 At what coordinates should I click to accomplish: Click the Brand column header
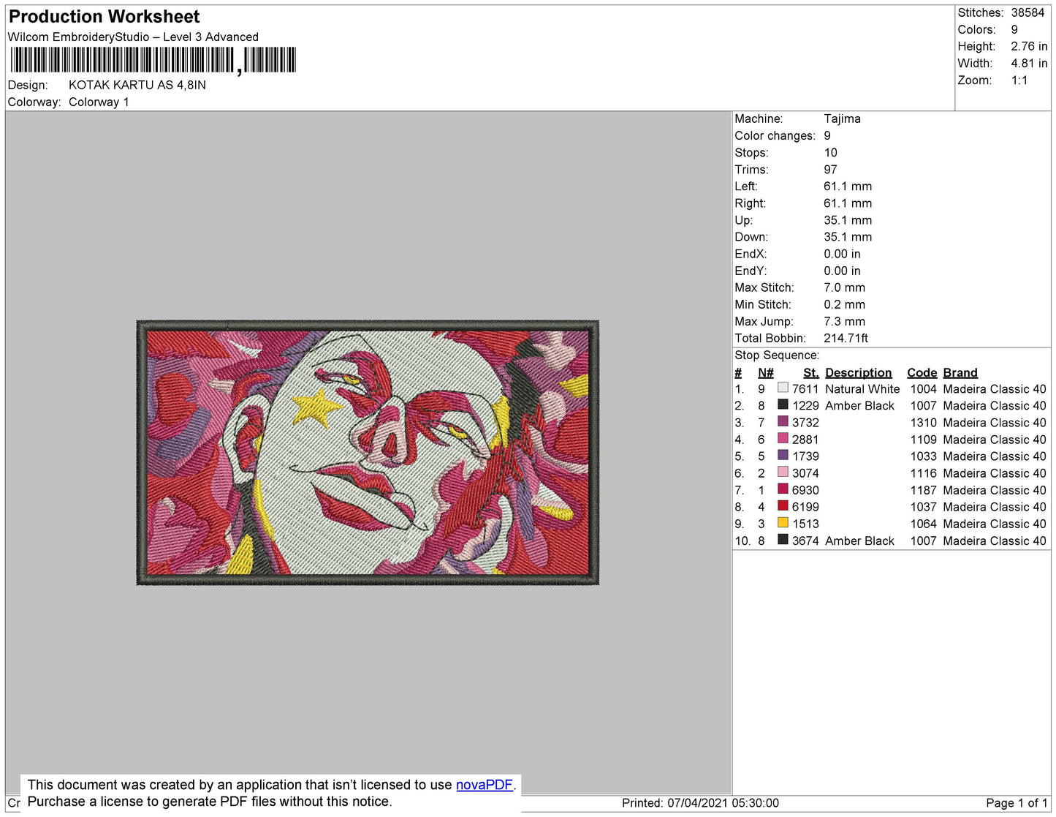click(960, 372)
